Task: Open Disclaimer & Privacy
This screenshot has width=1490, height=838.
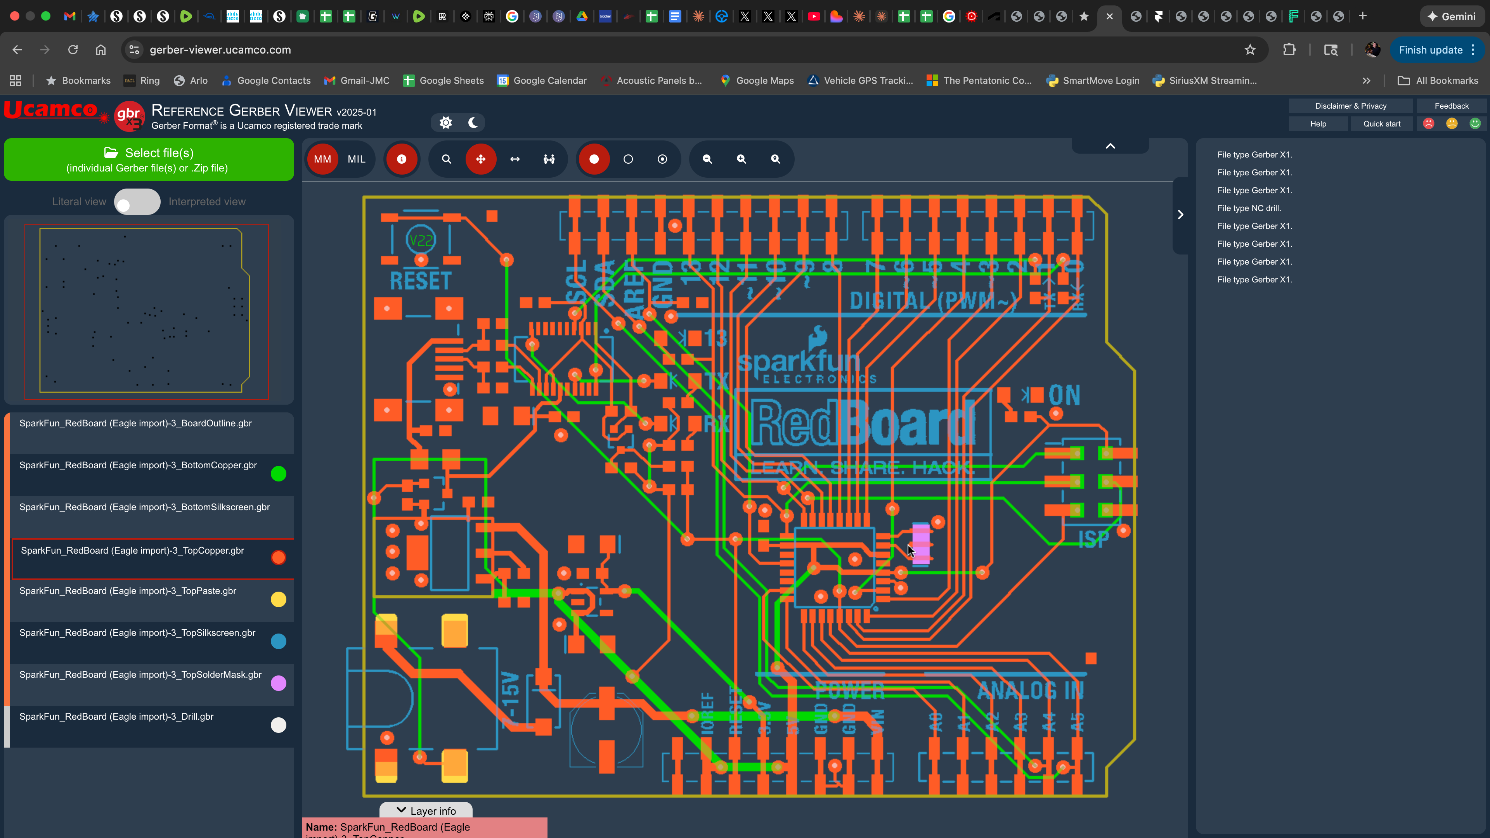Action: click(x=1351, y=106)
